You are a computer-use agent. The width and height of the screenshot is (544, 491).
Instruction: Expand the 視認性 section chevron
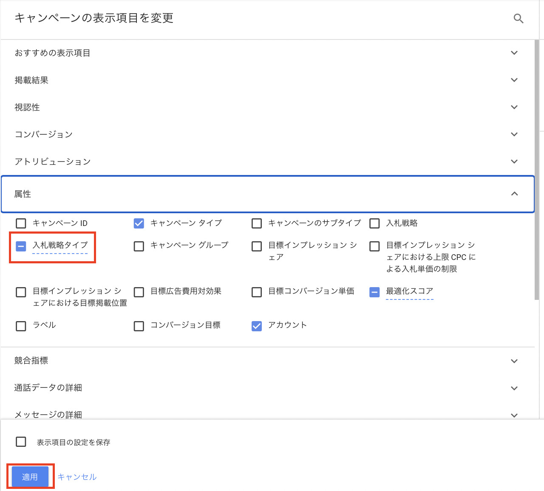tap(514, 107)
